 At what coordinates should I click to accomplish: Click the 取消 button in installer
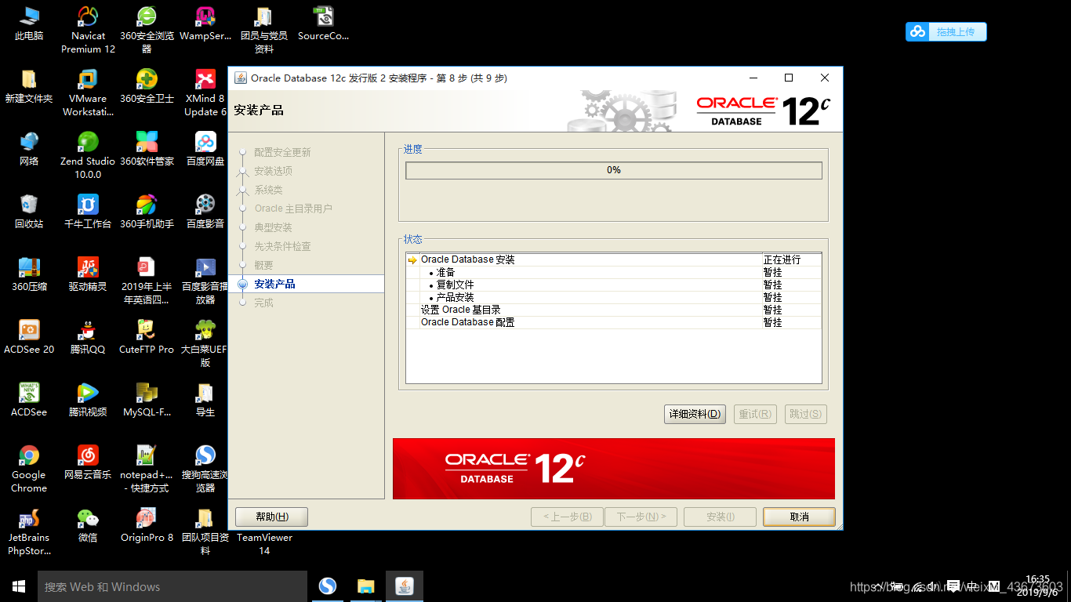799,517
